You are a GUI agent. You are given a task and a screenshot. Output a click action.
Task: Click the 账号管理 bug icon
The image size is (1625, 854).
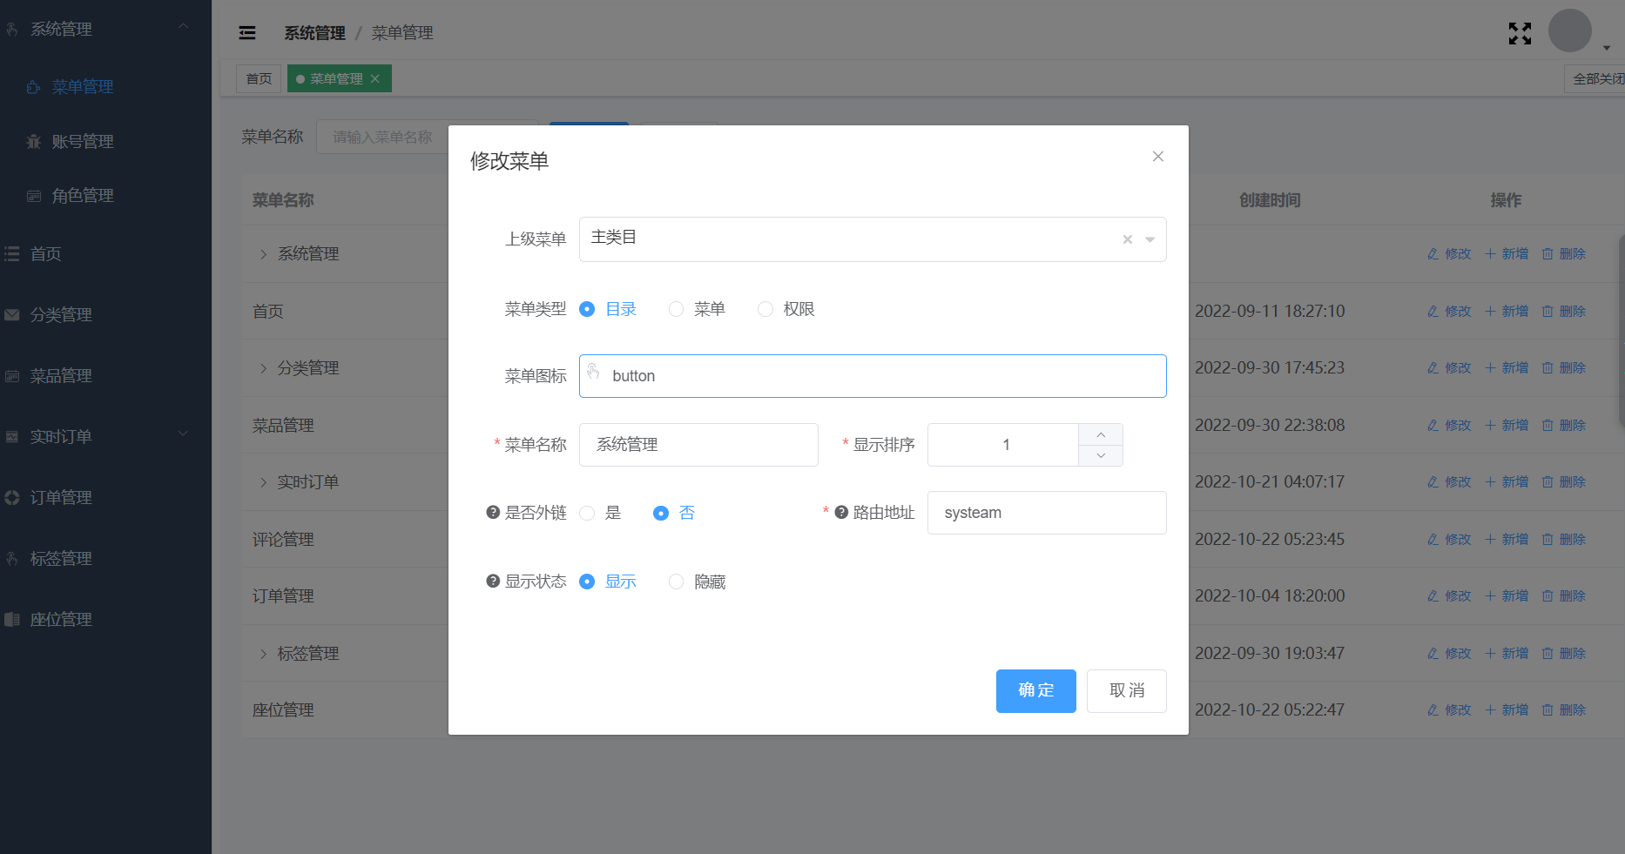coord(33,141)
